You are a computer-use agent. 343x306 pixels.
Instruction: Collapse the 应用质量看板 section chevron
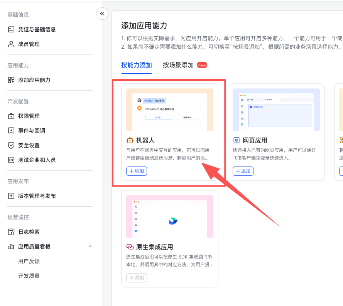tap(90, 246)
